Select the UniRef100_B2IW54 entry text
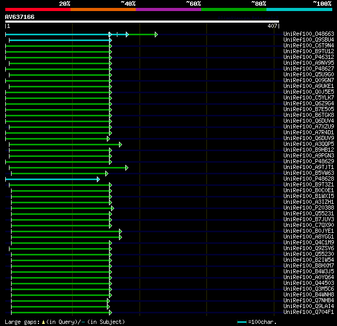The width and height of the screenshot is (337, 326). [x=309, y=260]
